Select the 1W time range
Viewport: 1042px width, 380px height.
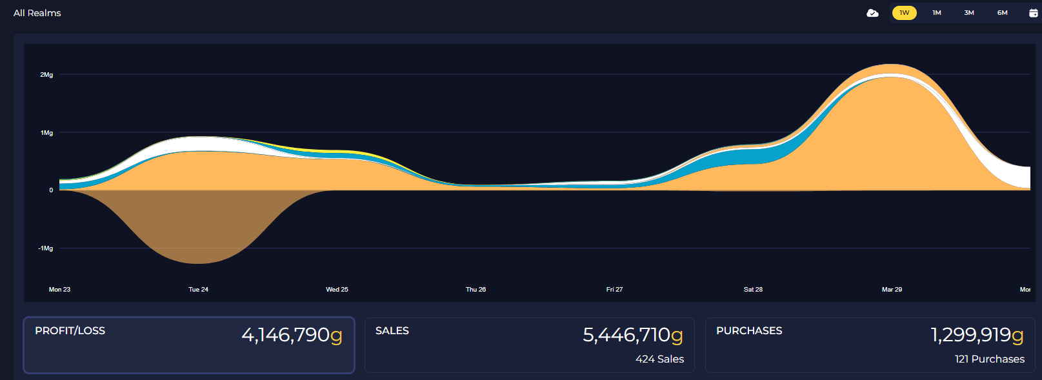pos(904,13)
